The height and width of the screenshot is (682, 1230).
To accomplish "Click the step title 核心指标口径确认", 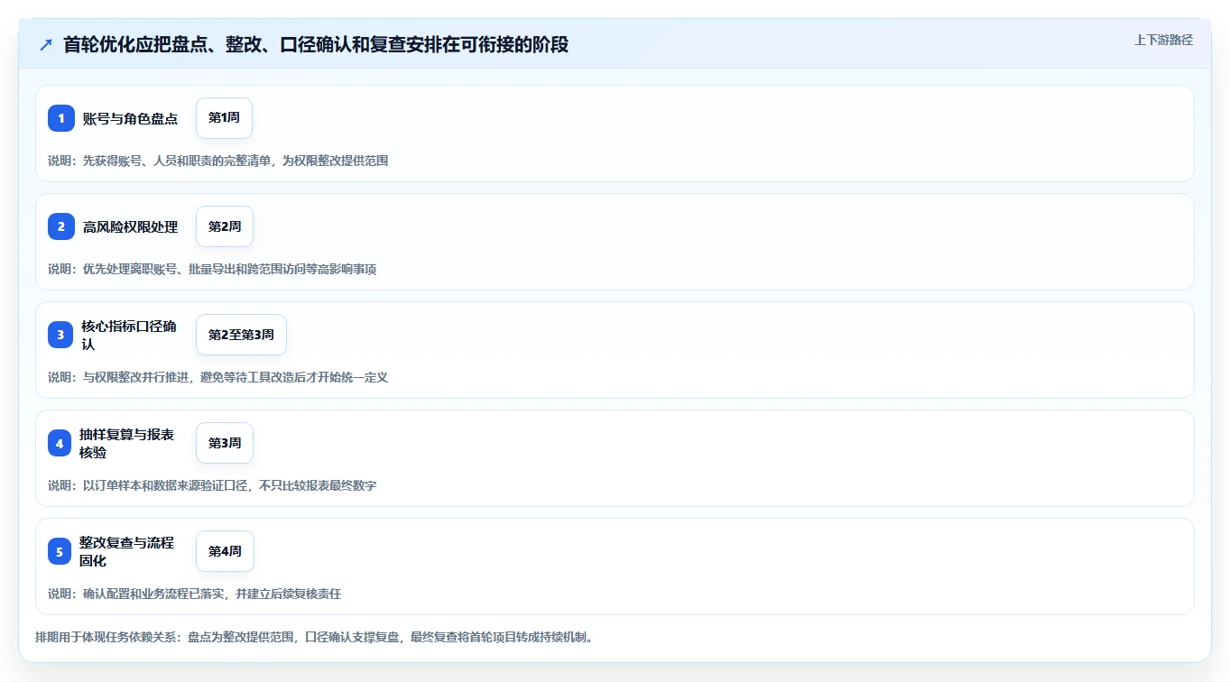I will [x=129, y=335].
